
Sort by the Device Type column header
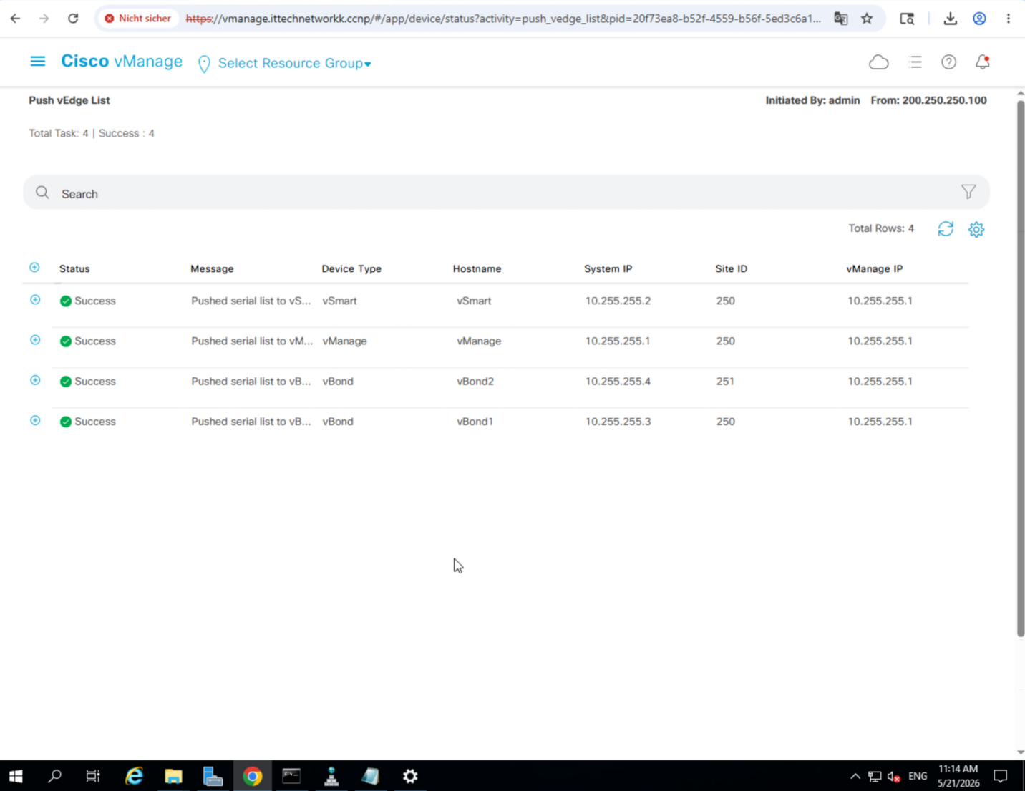point(351,269)
